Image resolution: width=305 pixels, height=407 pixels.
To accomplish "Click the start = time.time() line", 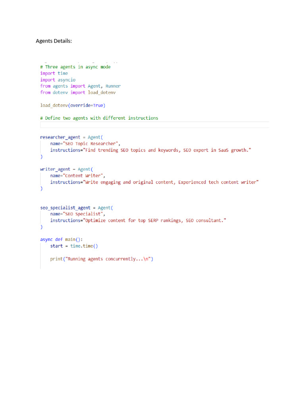I will point(74,246).
